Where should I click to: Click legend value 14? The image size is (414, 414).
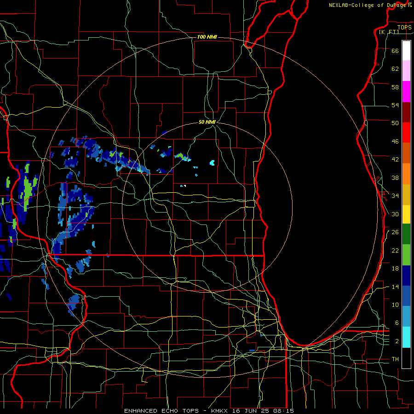pyautogui.click(x=395, y=287)
